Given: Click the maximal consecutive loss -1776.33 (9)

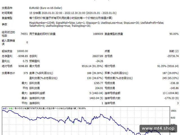Looking at the screenshot, I should tap(171, 98).
